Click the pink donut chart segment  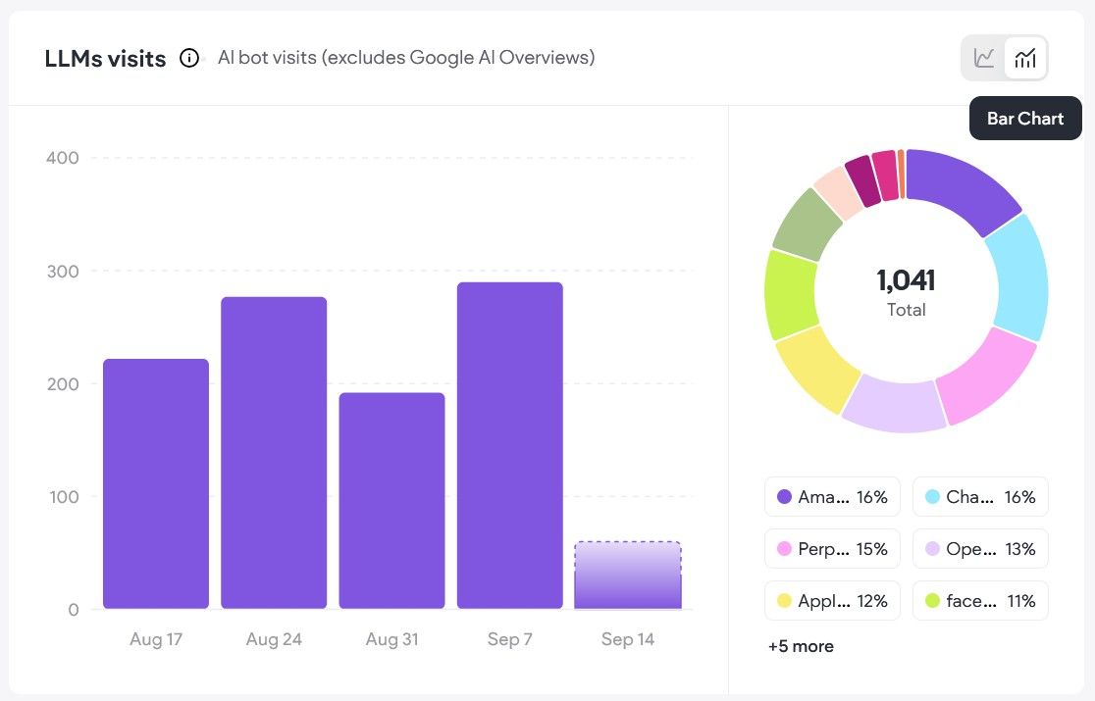click(986, 376)
